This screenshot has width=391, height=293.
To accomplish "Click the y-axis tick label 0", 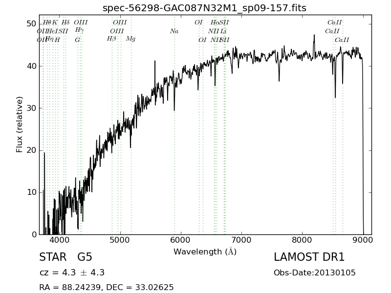I will [x=34, y=234].
